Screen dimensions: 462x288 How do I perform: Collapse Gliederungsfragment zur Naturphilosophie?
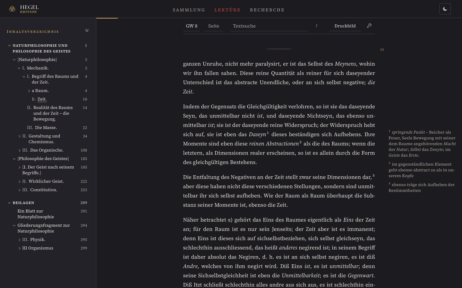point(14,226)
